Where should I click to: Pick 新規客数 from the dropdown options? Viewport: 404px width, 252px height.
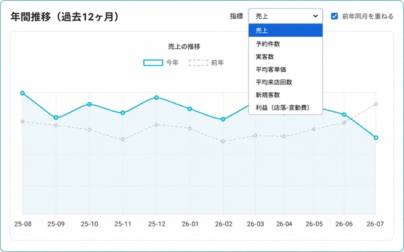[x=285, y=95]
